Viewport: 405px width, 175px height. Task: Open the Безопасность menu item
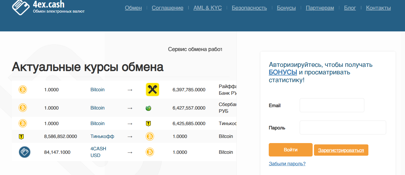(x=249, y=8)
